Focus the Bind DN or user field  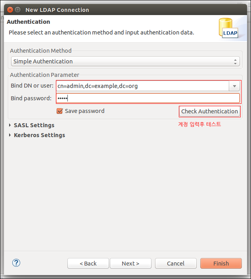143,86
